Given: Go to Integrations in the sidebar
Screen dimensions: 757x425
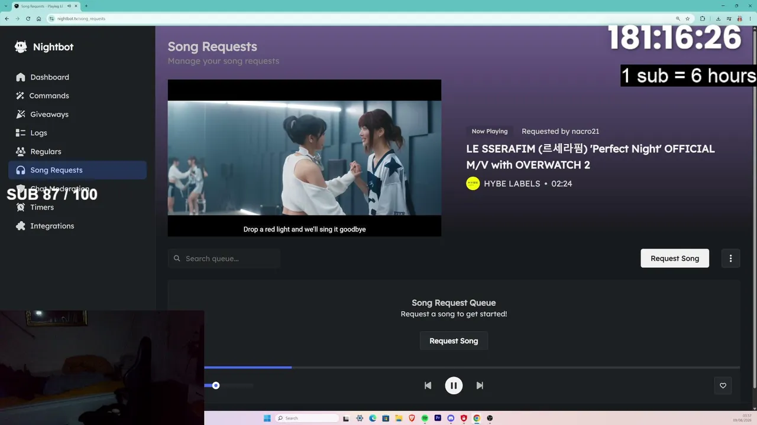Looking at the screenshot, I should (x=77, y=226).
